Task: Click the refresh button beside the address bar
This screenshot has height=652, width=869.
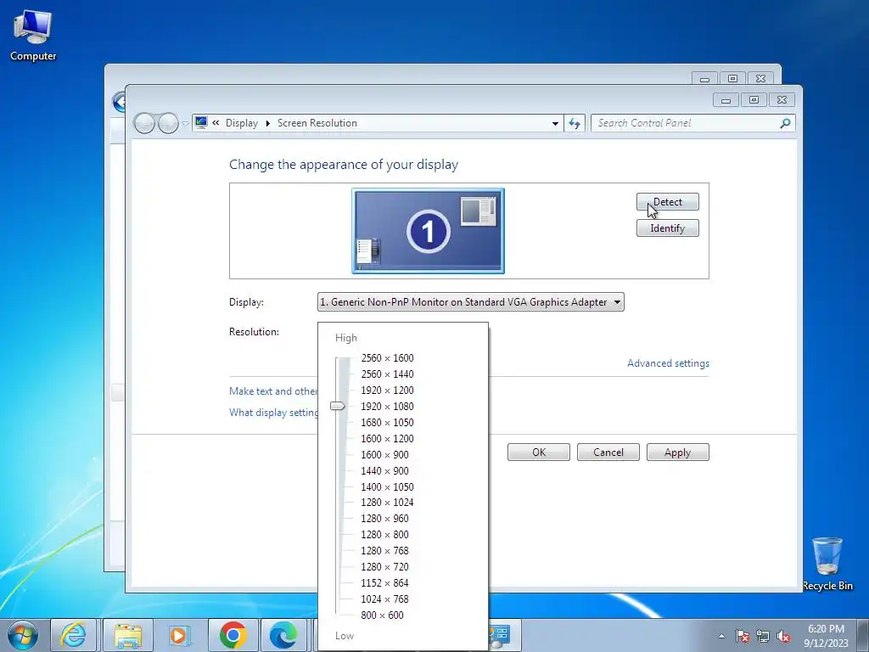Action: click(x=575, y=123)
